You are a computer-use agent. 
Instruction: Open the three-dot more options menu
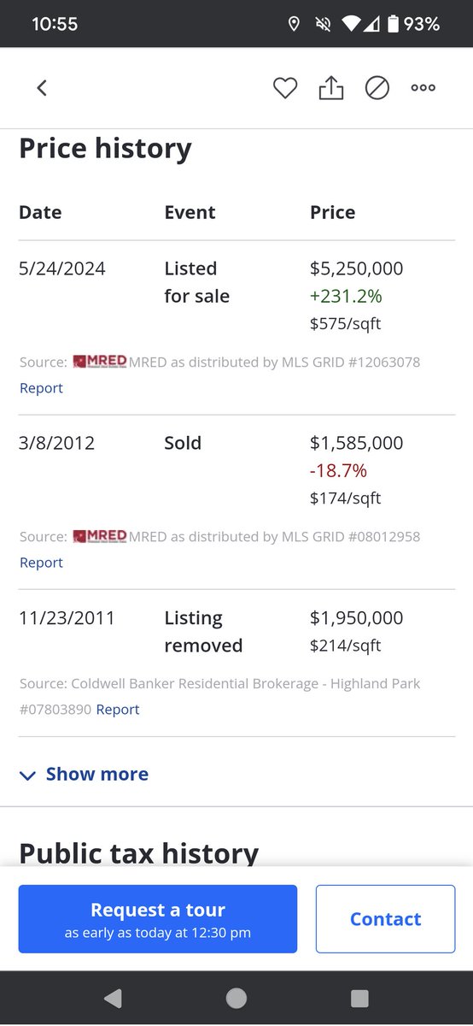(423, 88)
